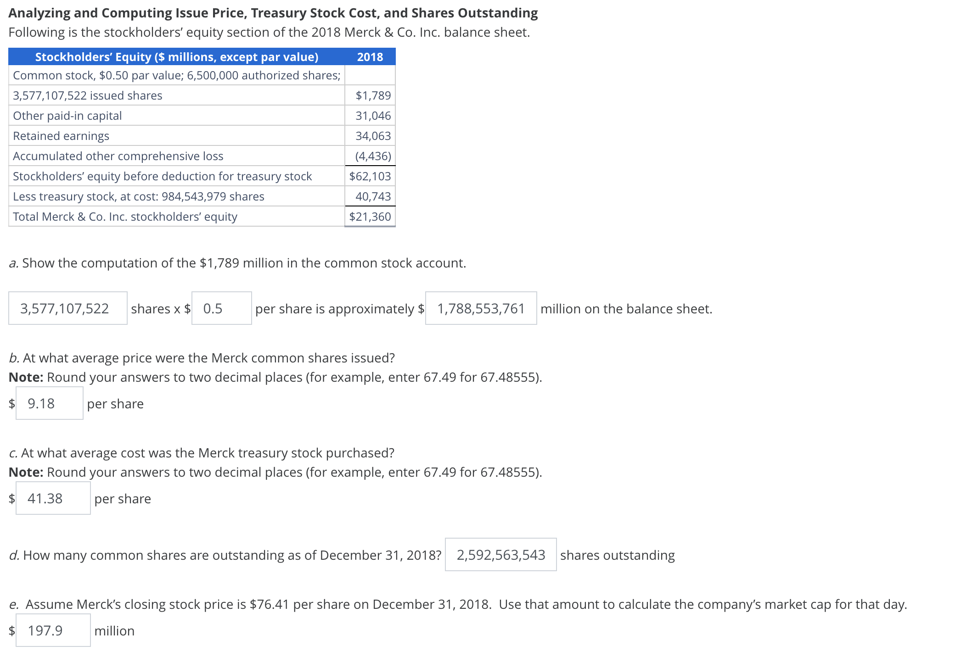This screenshot has height=657, width=967.
Task: Click the 2,592,563,543 shares outstanding field
Action: [x=500, y=555]
